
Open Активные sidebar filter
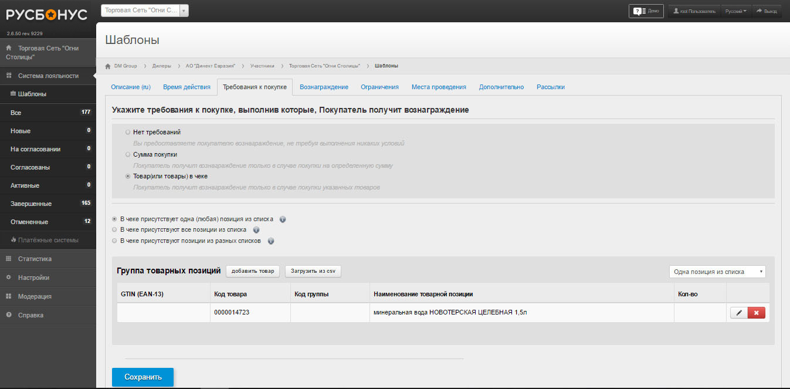(x=48, y=185)
